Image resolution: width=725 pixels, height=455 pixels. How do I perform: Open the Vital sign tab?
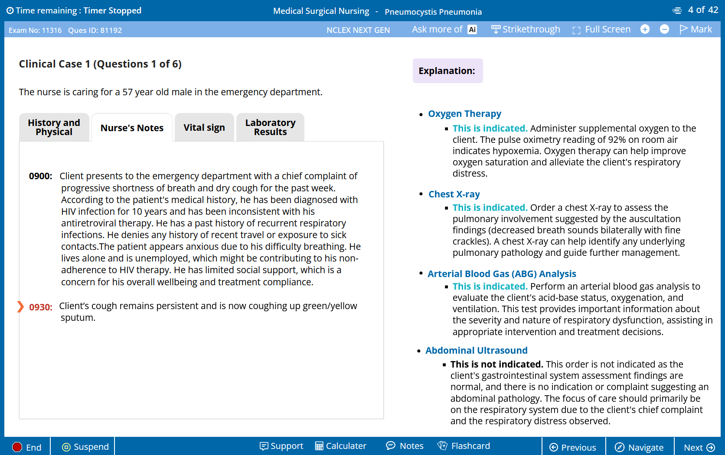pos(204,128)
